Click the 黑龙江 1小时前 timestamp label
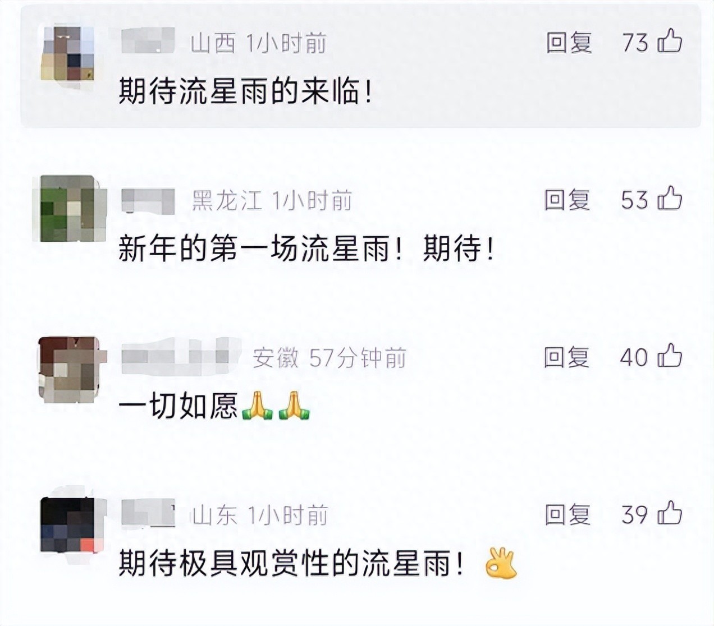 pos(272,200)
